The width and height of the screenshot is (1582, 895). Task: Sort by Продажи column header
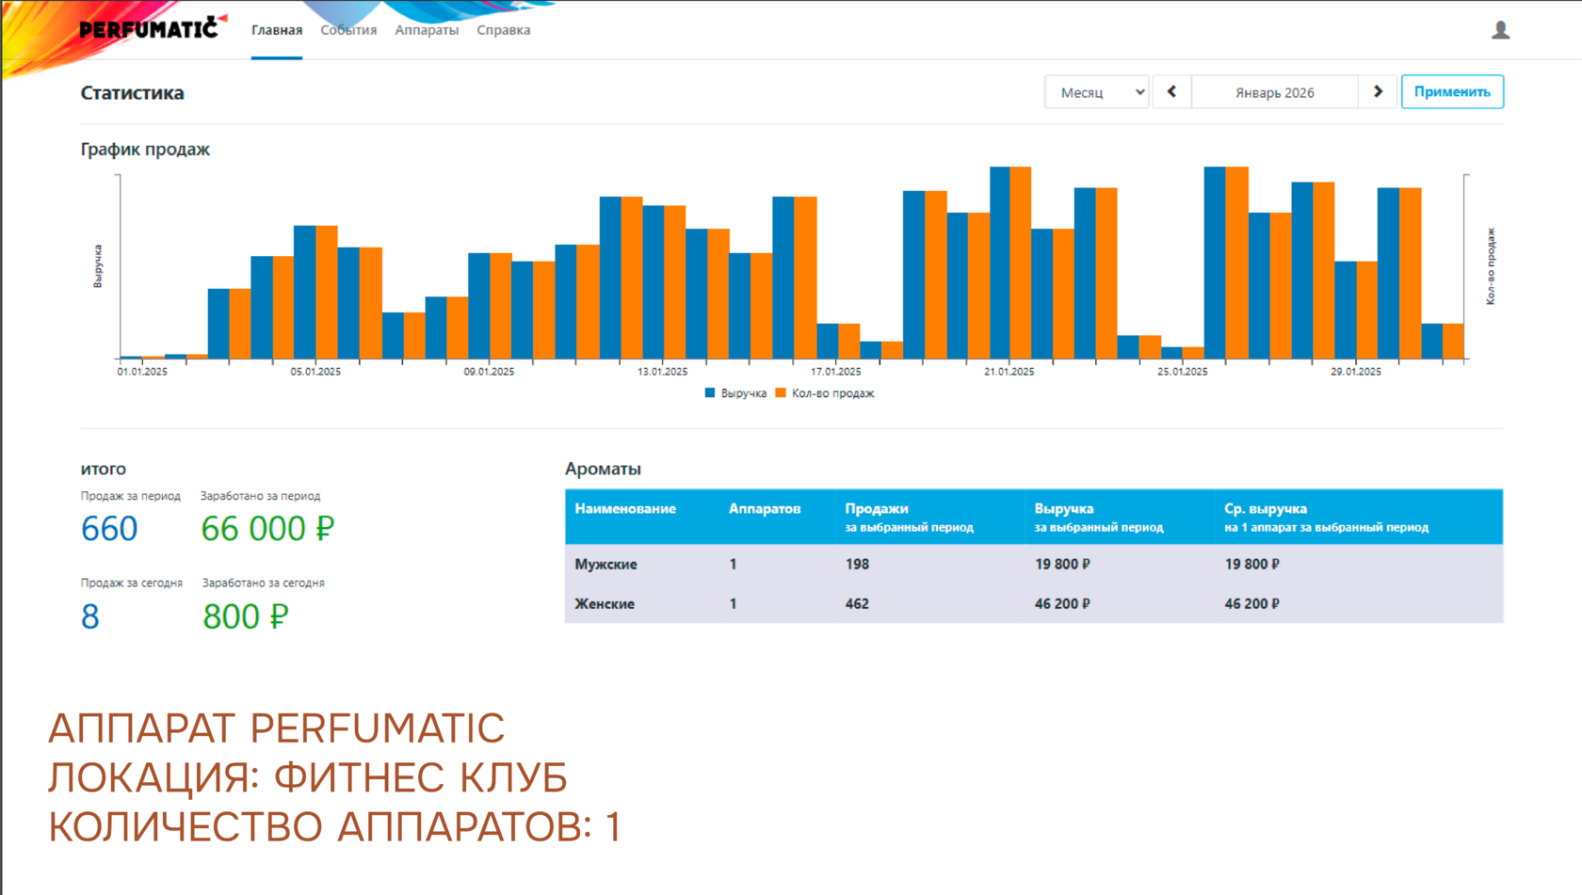click(x=877, y=509)
